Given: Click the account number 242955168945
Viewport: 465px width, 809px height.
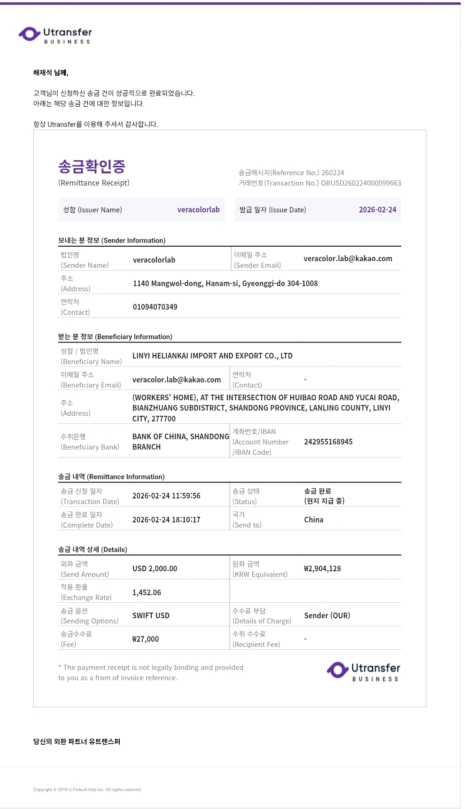Looking at the screenshot, I should (x=328, y=442).
